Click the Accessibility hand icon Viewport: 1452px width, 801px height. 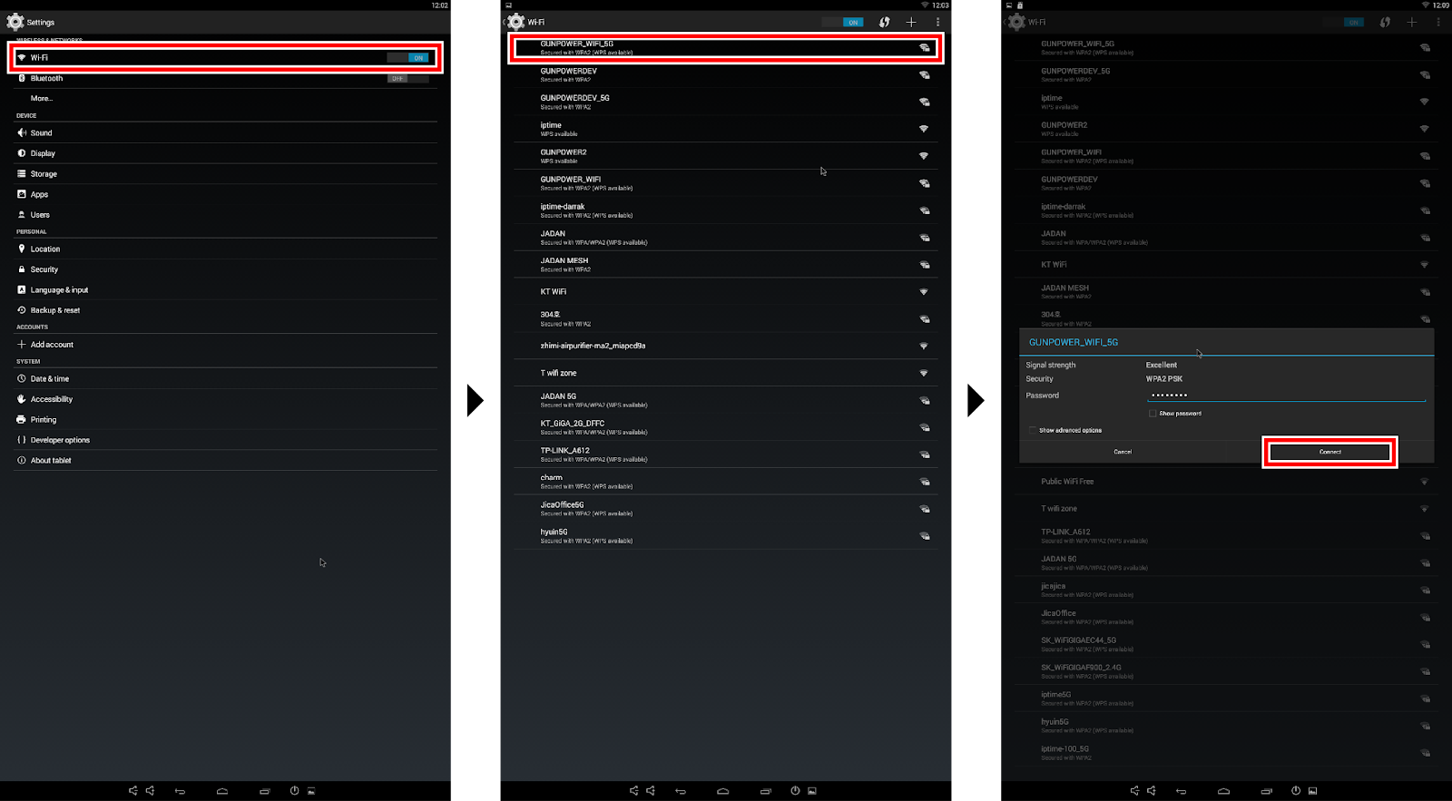pyautogui.click(x=22, y=399)
